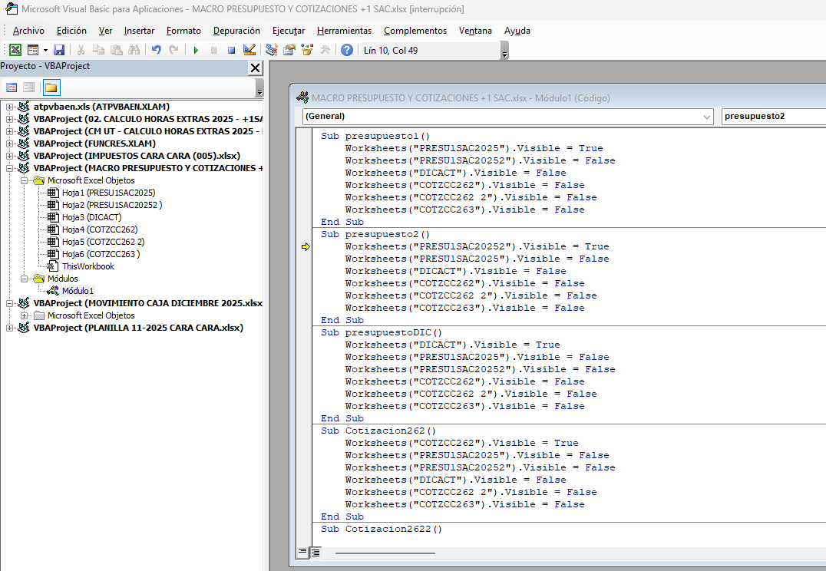Click the Copy toolbar icon
The height and width of the screenshot is (571, 826).
98,50
